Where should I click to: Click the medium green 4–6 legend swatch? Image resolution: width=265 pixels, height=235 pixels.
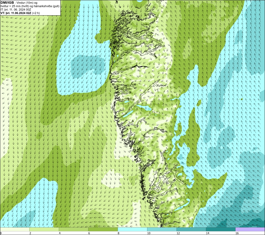(73, 229)
